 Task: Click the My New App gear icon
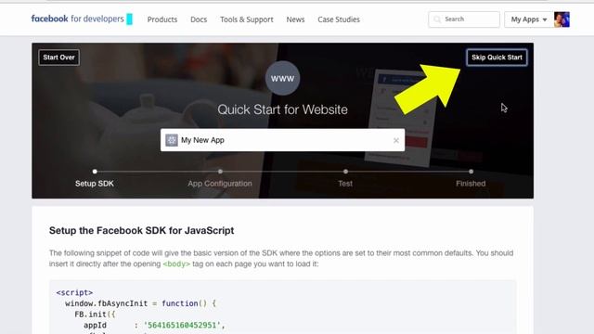(x=172, y=140)
